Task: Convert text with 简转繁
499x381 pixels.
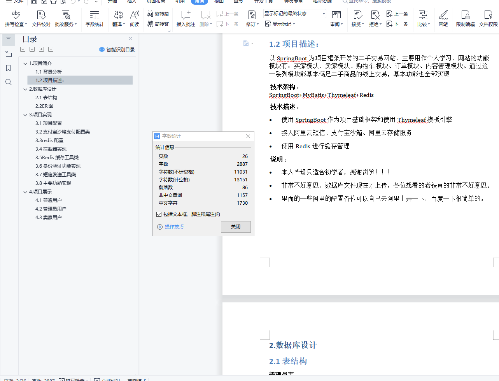Action: (x=158, y=24)
